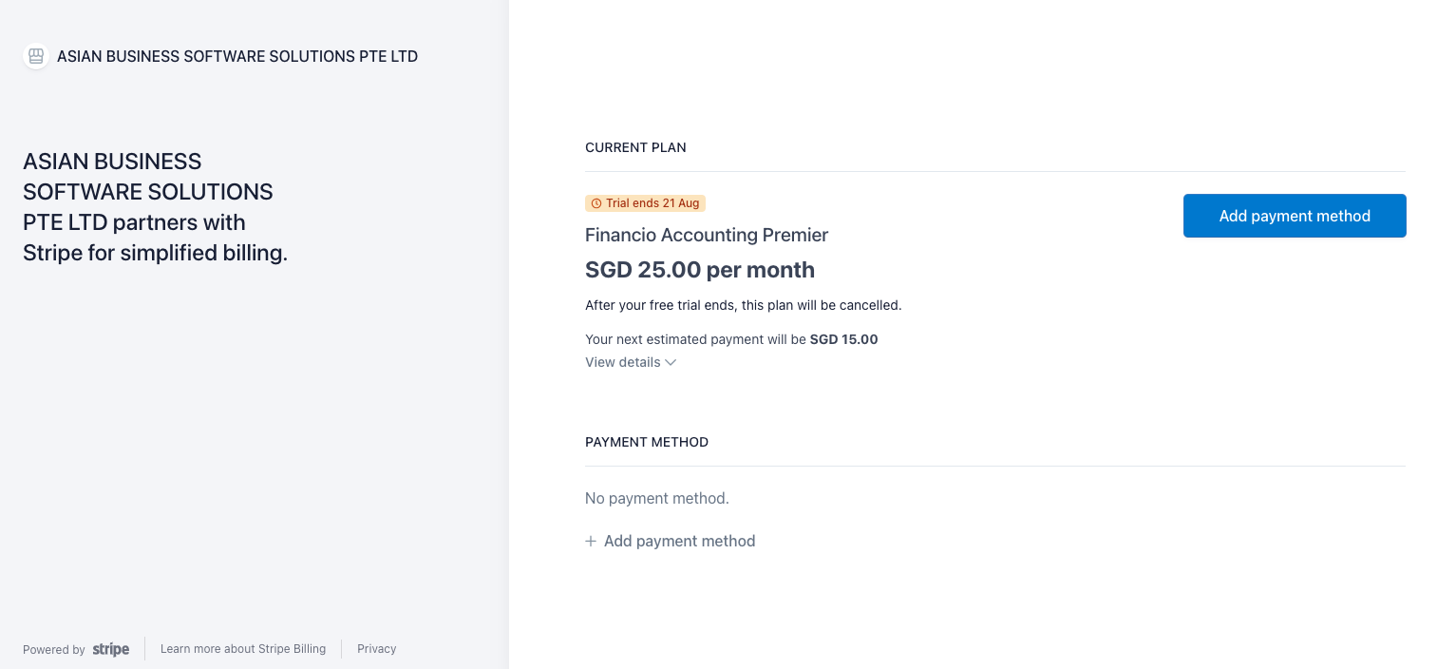Screen dimensions: 1456x669
Task: Click the Financio Accounting Premier plan name
Action: [707, 235]
